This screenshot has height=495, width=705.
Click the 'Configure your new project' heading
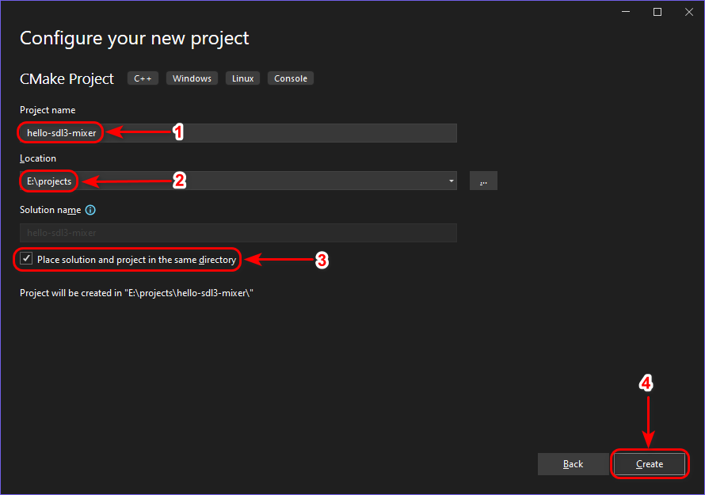tap(135, 38)
